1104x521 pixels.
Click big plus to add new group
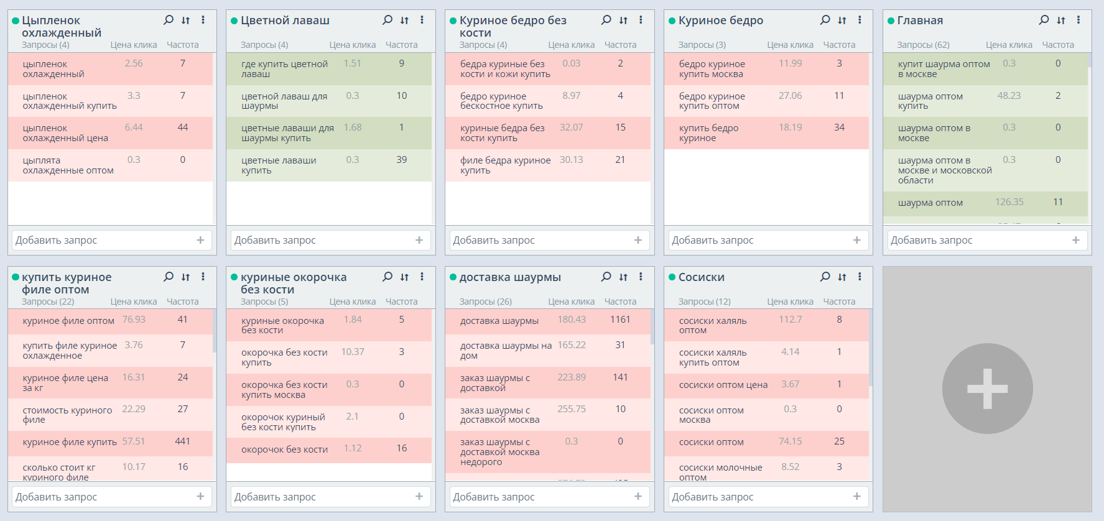click(x=987, y=389)
